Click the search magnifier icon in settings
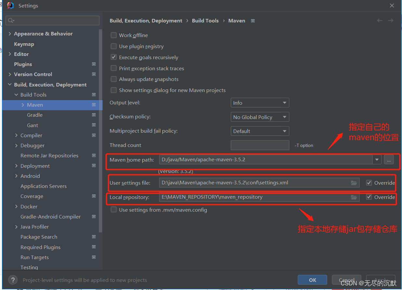The image size is (402, 290). pyautogui.click(x=11, y=20)
